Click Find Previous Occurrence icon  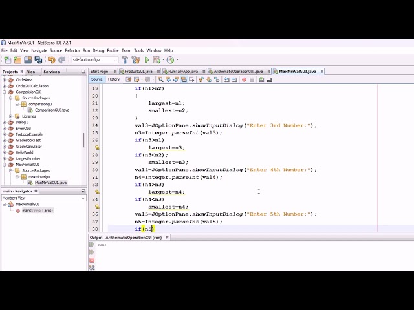pos(168,79)
